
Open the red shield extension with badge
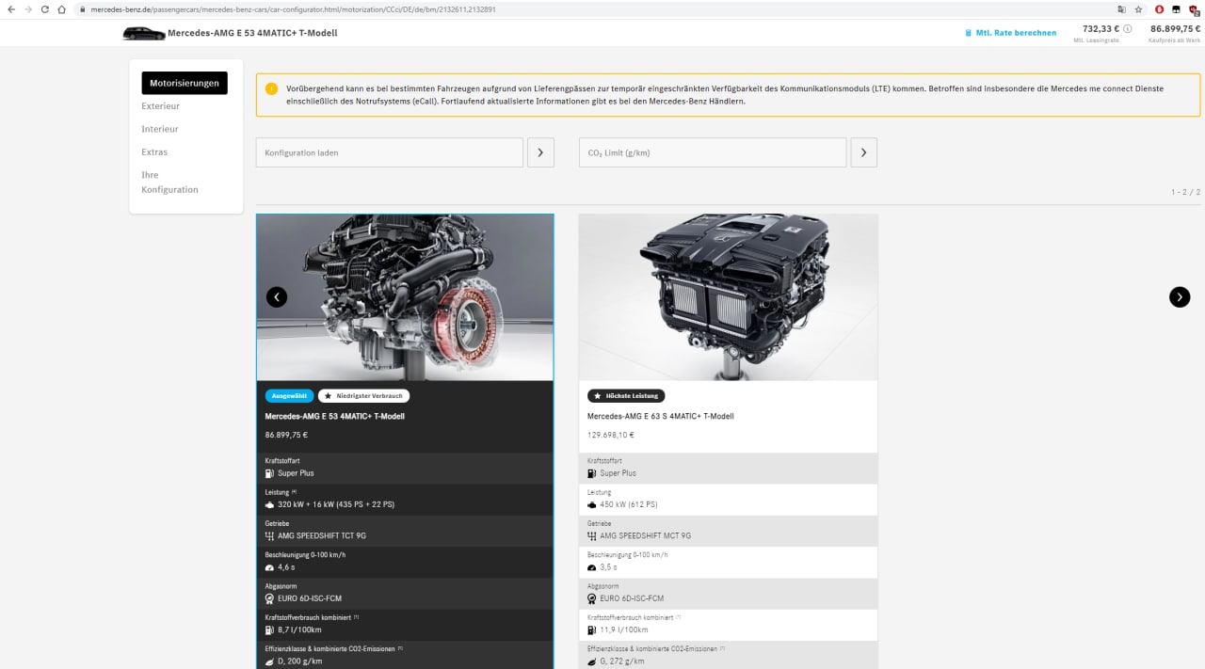(x=1194, y=9)
